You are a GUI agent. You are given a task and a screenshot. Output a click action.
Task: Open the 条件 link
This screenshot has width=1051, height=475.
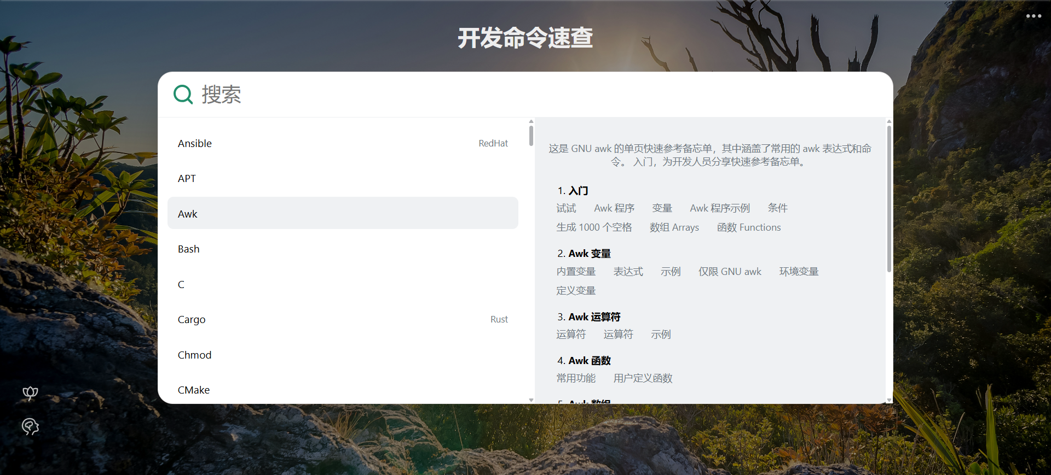777,208
